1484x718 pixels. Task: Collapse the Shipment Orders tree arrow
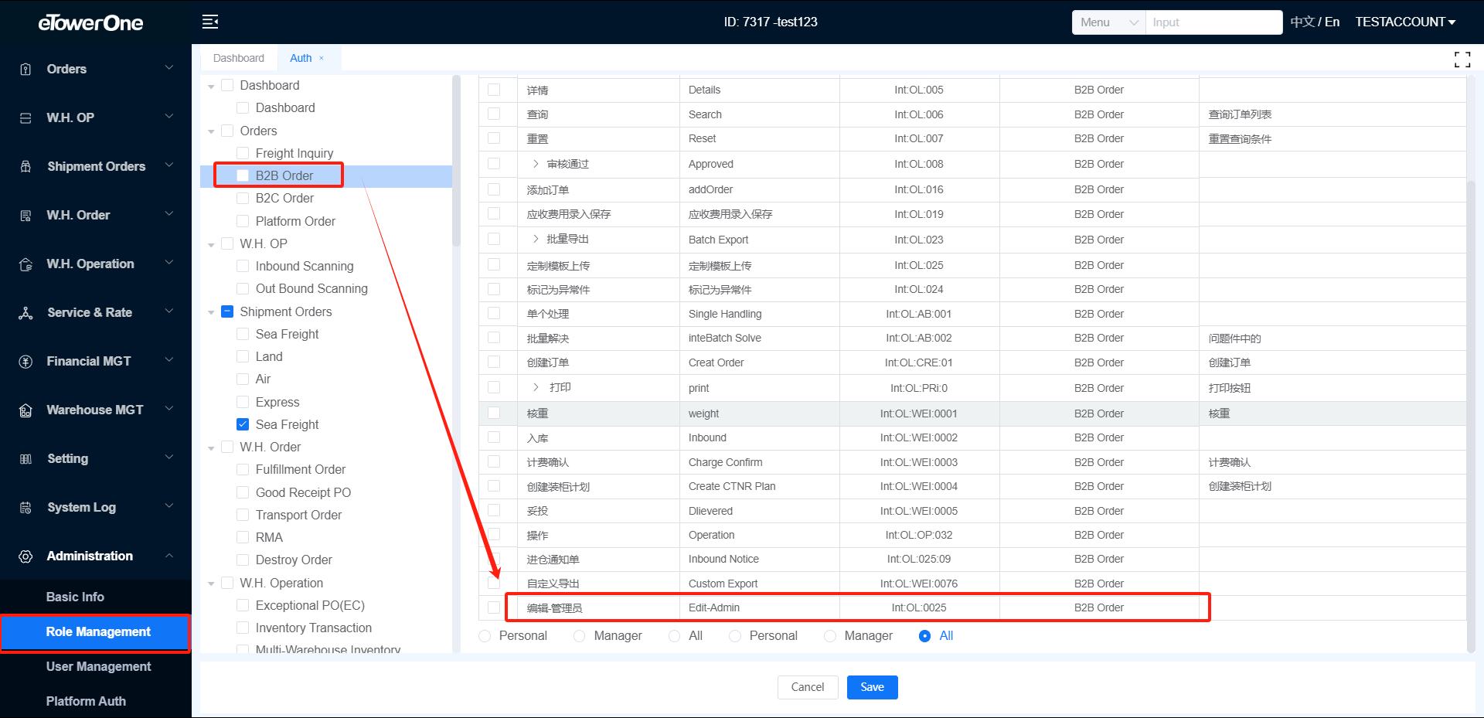(211, 312)
